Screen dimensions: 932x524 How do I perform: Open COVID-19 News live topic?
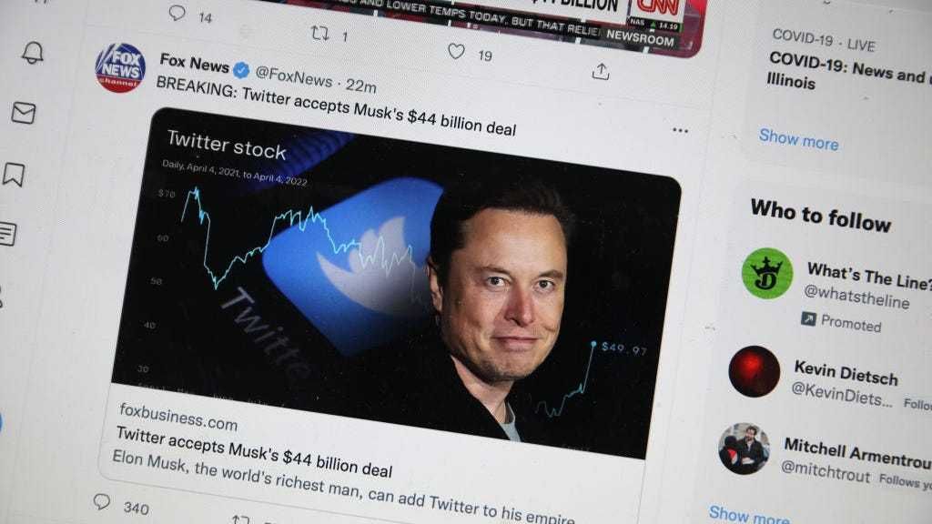pyautogui.click(x=847, y=70)
